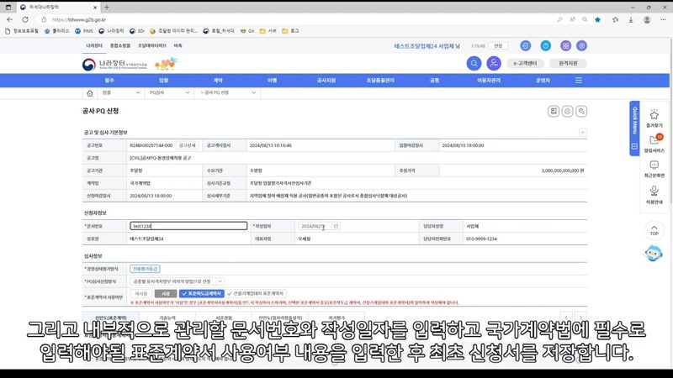The height and width of the screenshot is (378, 673).
Task: Open the browser downloads icon
Action: coord(631,19)
